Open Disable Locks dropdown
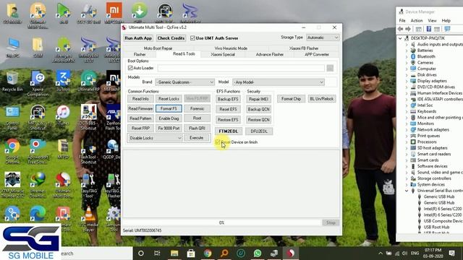The height and width of the screenshot is (260, 463). [155, 138]
